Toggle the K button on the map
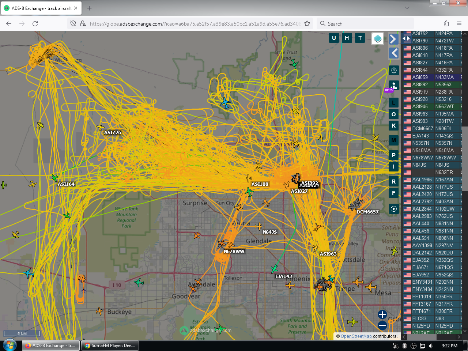This screenshot has width=468, height=351. pos(394,125)
